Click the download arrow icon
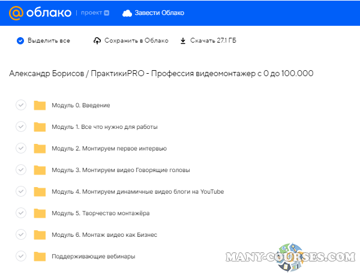 183,41
